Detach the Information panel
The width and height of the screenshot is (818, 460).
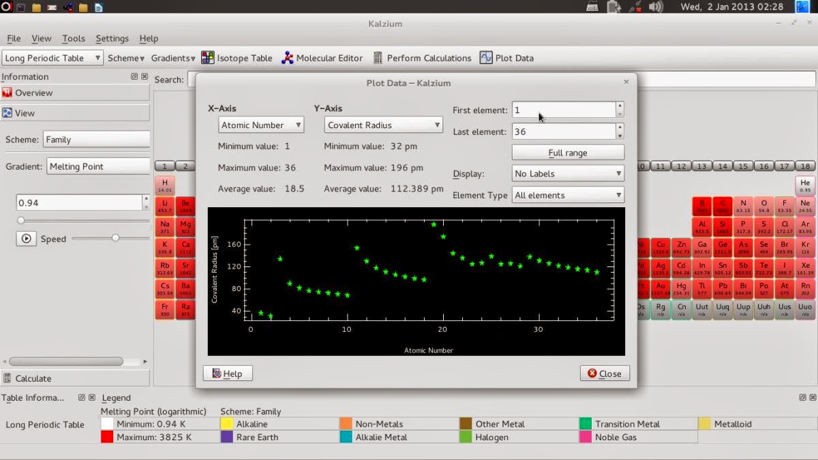[134, 76]
